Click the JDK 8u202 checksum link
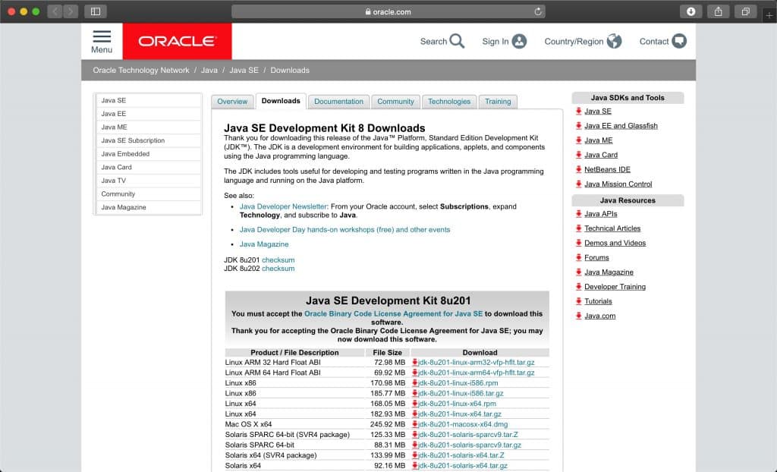The height and width of the screenshot is (472, 777). click(x=278, y=269)
